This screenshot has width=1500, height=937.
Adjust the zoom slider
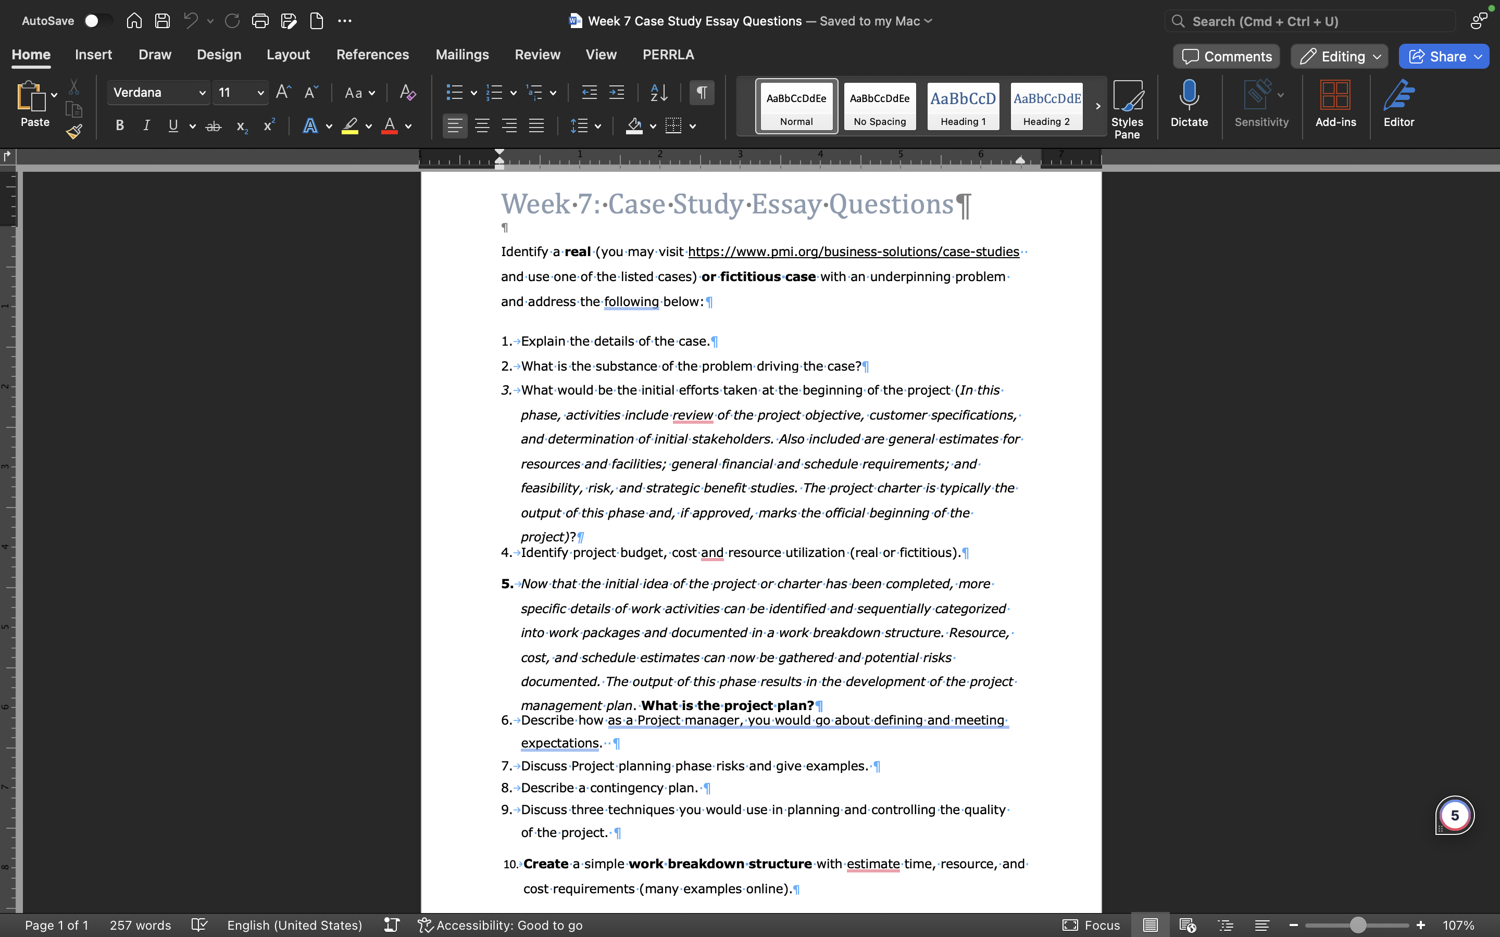(x=1356, y=924)
